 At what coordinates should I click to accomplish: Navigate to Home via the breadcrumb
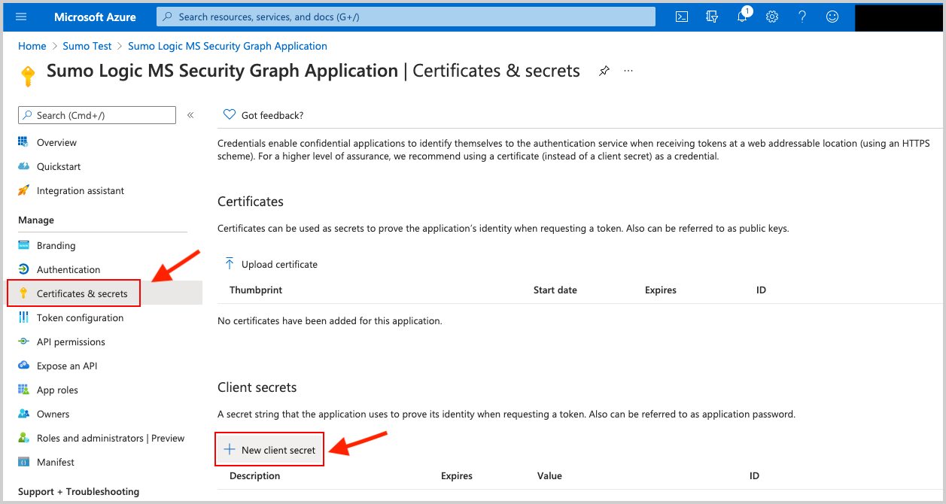[32, 46]
